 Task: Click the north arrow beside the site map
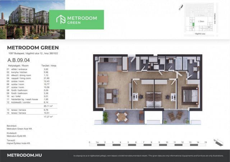pos(181,8)
